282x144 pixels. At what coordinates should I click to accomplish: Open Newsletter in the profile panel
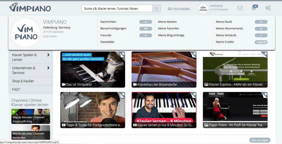click(x=108, y=42)
